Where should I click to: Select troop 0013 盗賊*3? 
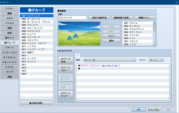(37, 52)
